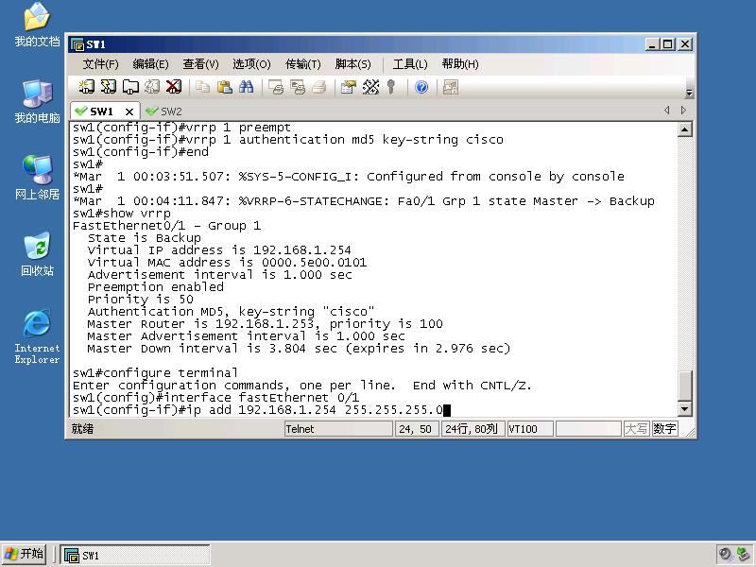Click the volume system tray icon
Viewport: 756px width, 567px height.
[x=725, y=554]
